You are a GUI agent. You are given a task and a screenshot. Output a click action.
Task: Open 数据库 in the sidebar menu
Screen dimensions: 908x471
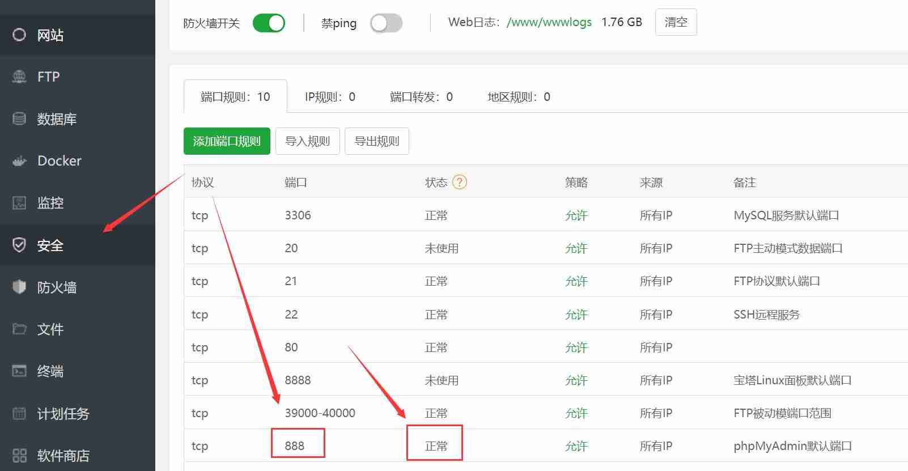coord(57,119)
